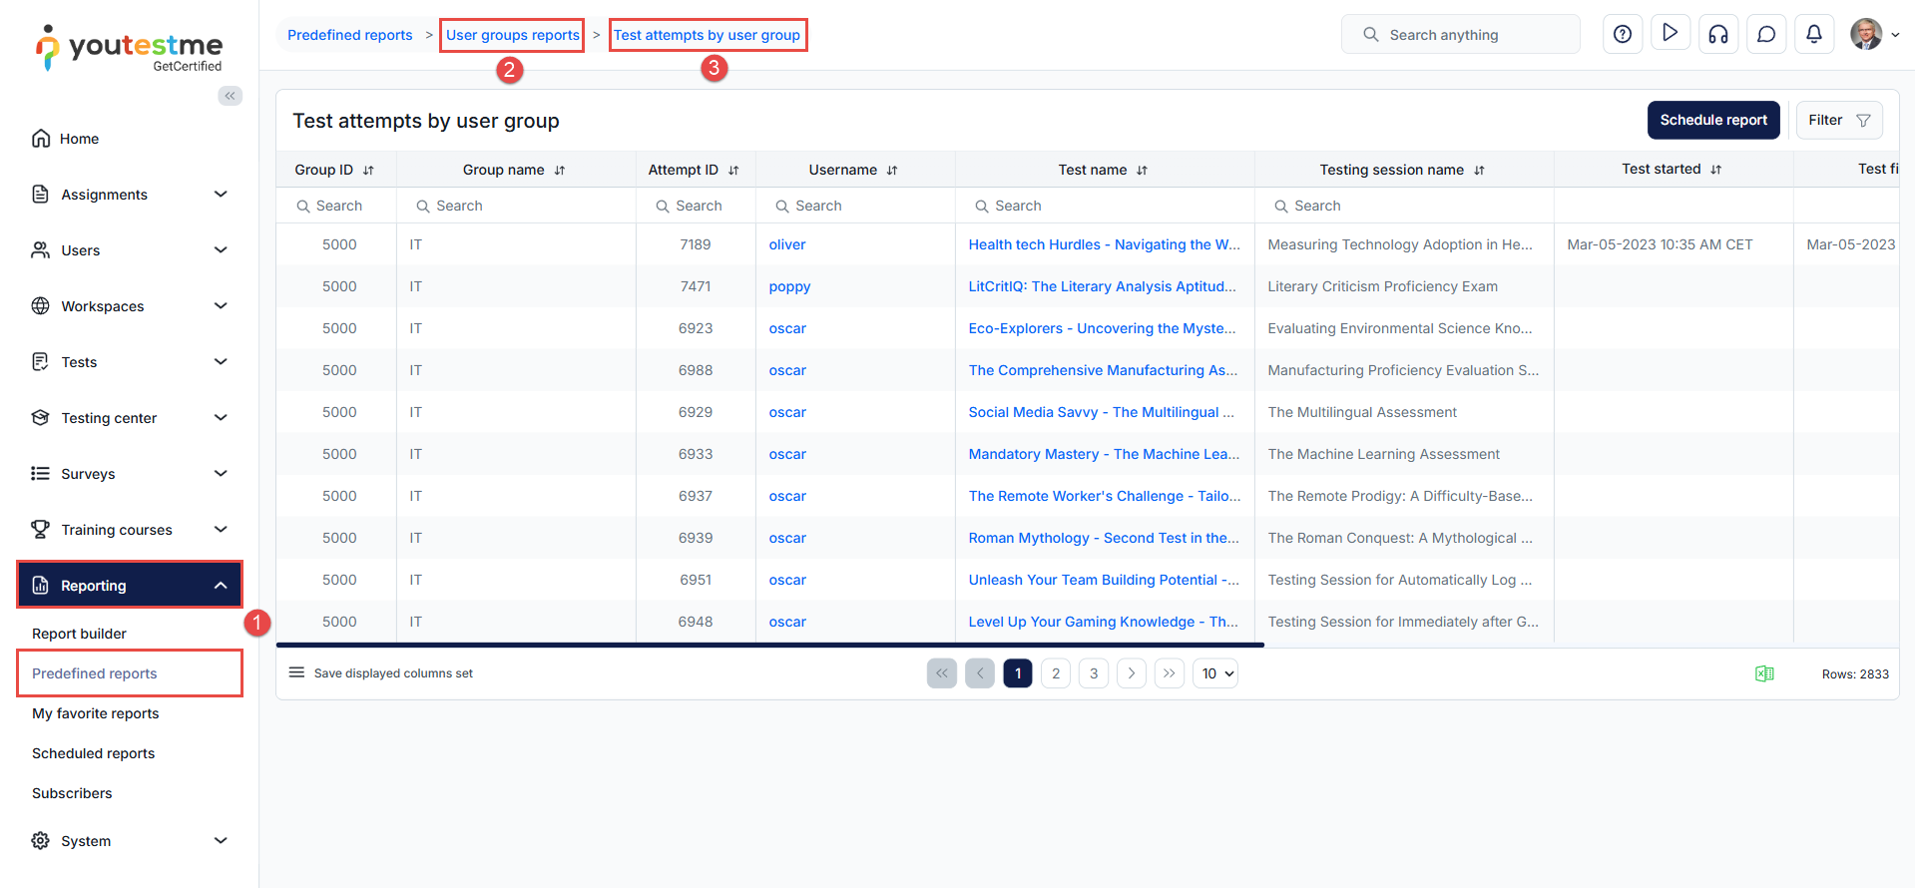This screenshot has width=1915, height=888.
Task: Open the help question mark icon
Action: pyautogui.click(x=1623, y=35)
